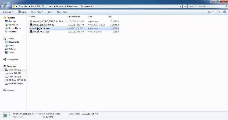Select CD Drive (H:) in sidebar
The height and width of the screenshot is (120, 228).
point(17,80)
